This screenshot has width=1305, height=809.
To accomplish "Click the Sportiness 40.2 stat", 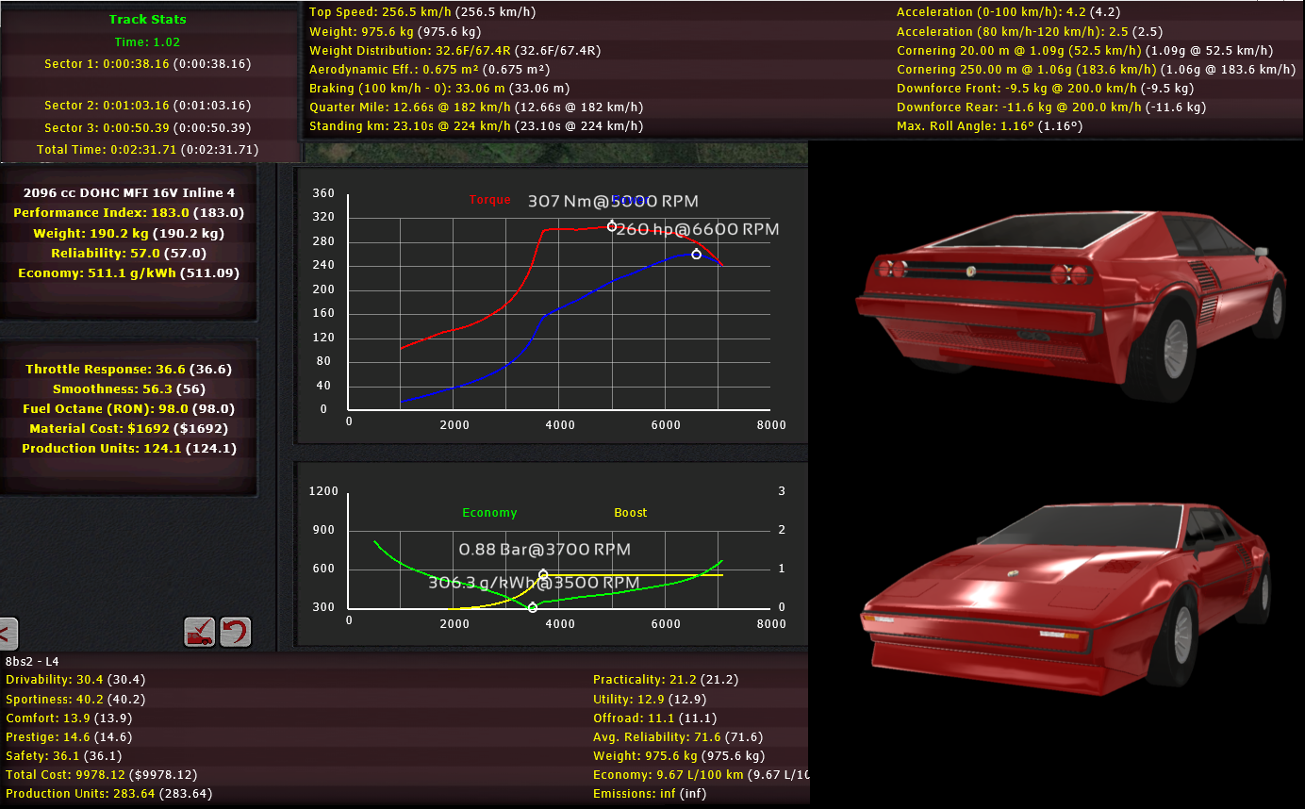I will pyautogui.click(x=75, y=699).
